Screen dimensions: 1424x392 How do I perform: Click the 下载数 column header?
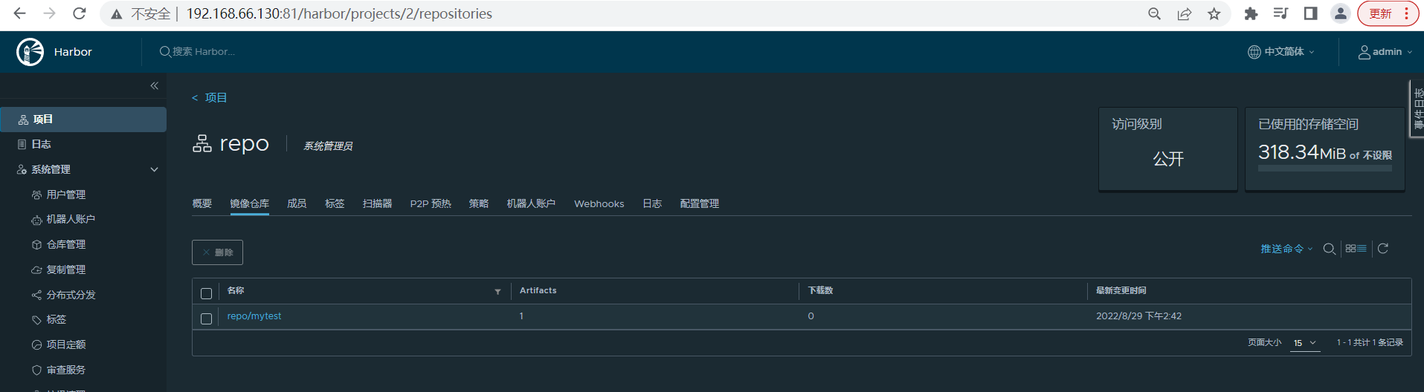(x=820, y=291)
